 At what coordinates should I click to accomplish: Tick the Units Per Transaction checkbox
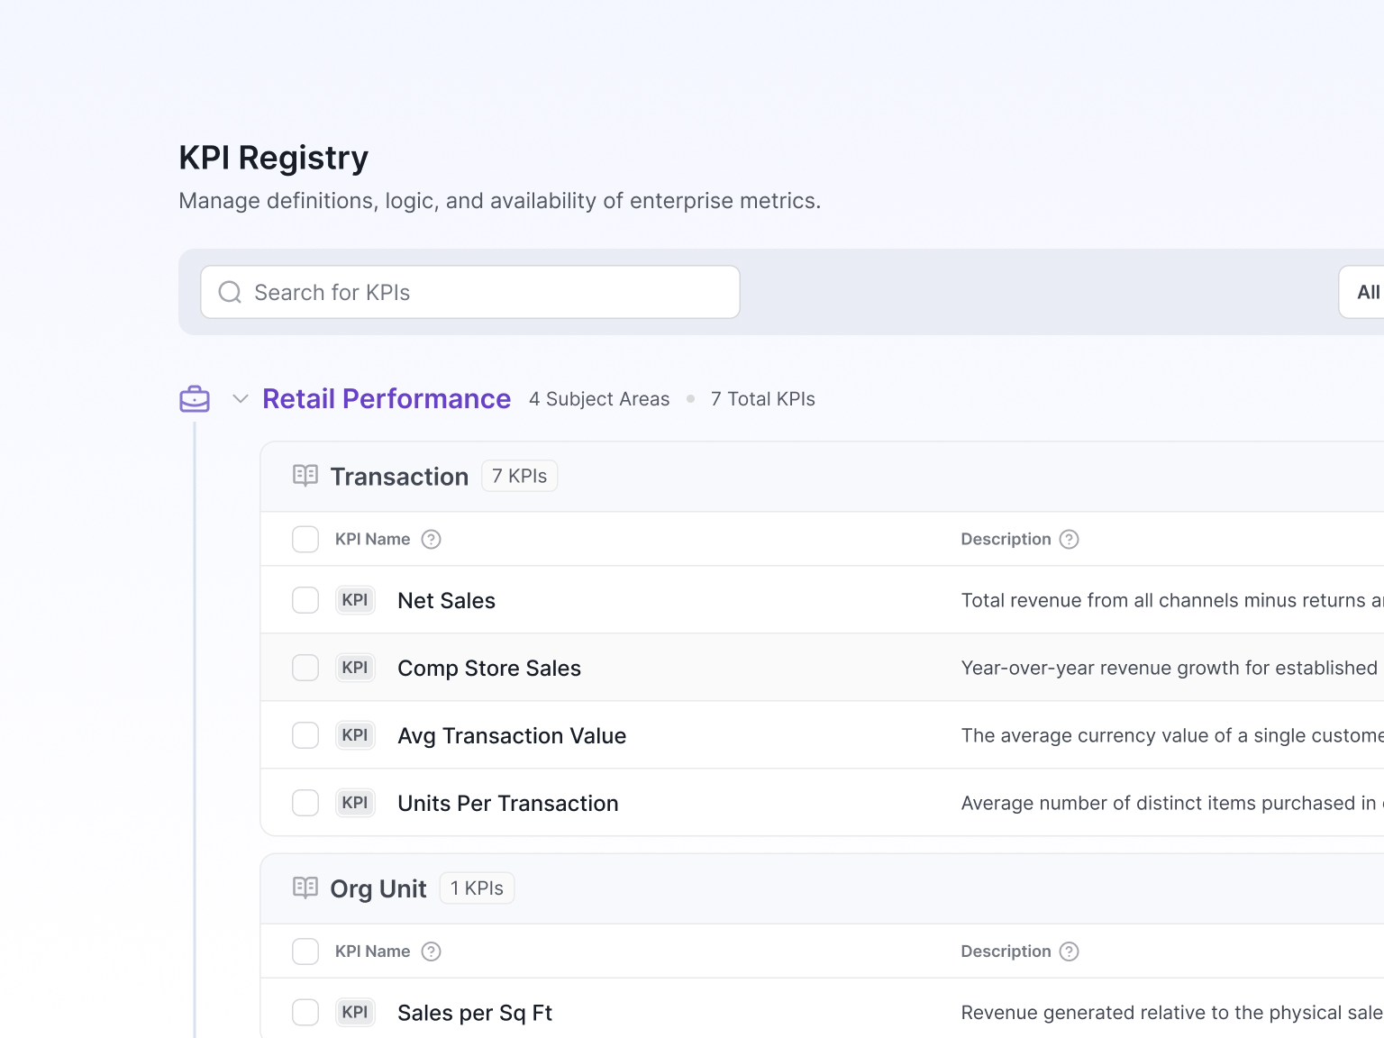305,803
